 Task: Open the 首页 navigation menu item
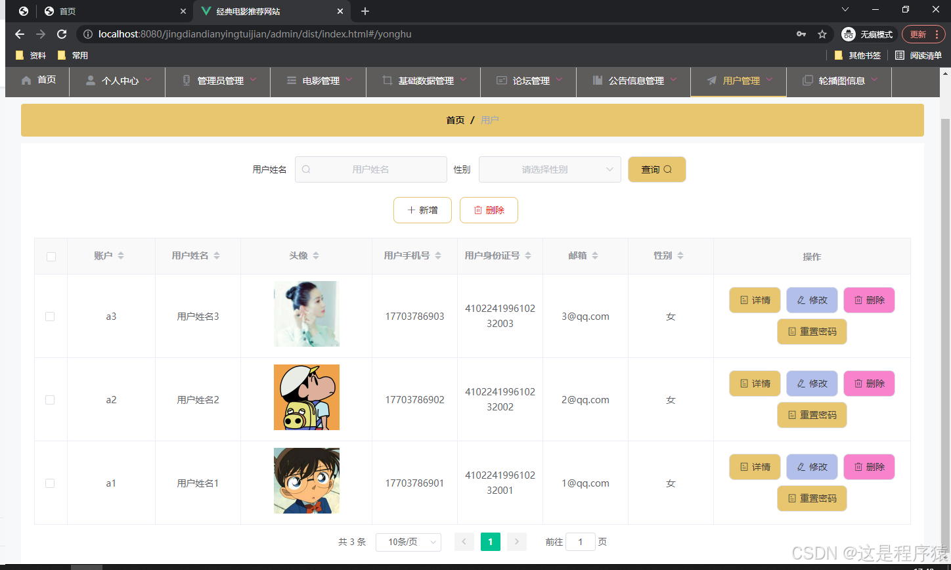38,81
